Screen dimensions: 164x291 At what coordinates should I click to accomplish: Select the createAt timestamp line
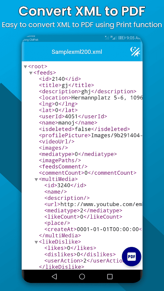[x=94, y=229]
